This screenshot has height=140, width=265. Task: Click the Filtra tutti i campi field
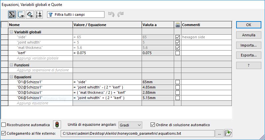pos(76,15)
